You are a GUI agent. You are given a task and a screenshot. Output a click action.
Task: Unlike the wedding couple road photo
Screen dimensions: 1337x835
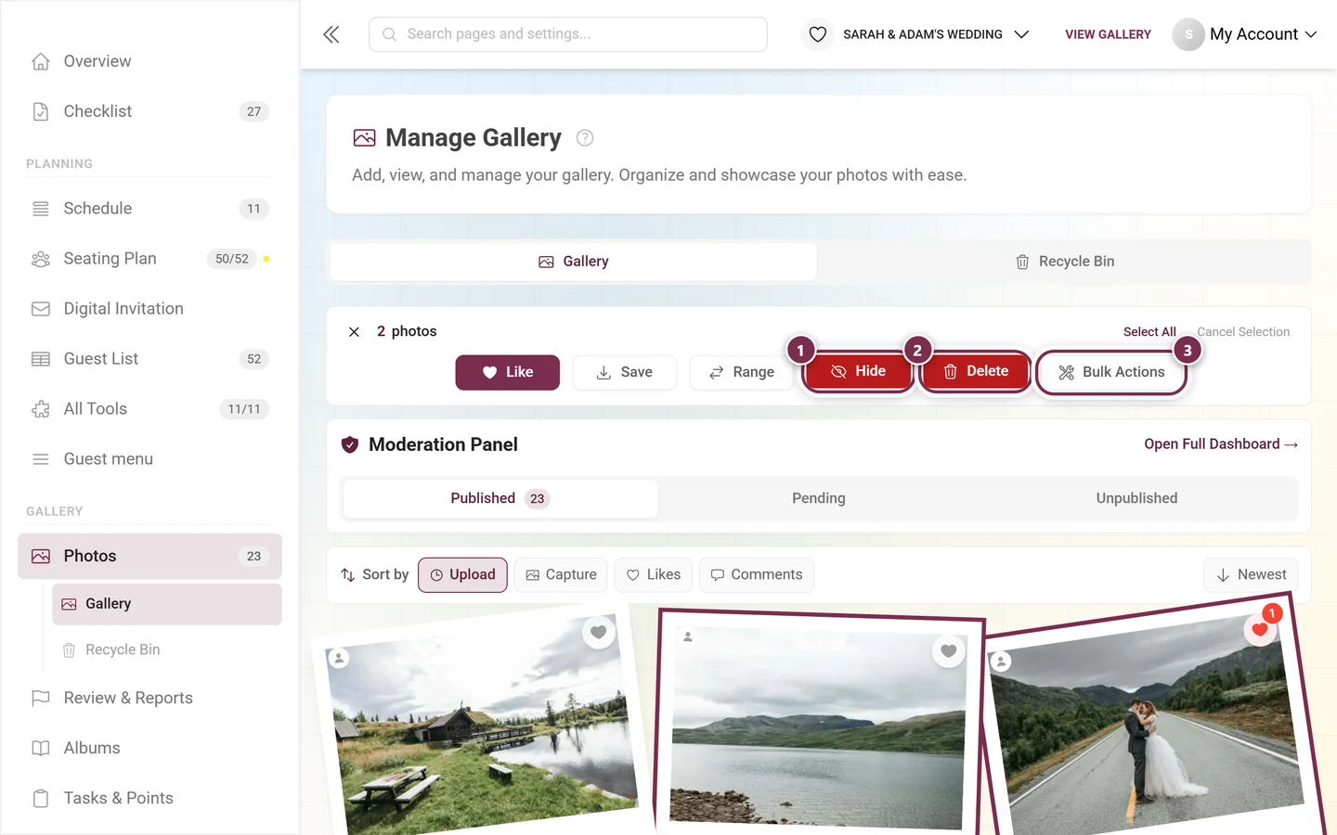[1259, 630]
